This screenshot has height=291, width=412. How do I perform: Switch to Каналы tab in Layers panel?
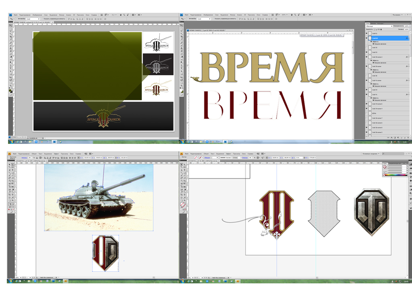pos(373,24)
